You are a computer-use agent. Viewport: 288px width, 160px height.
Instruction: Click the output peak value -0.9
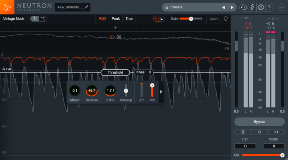(270, 24)
